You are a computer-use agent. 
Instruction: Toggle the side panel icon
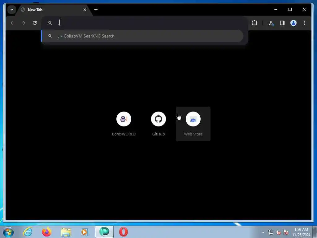coord(282,23)
